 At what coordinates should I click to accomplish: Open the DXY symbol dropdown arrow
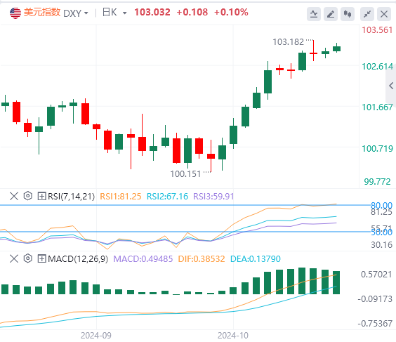click(86, 13)
